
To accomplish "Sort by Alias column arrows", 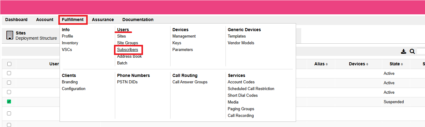I will [327, 64].
